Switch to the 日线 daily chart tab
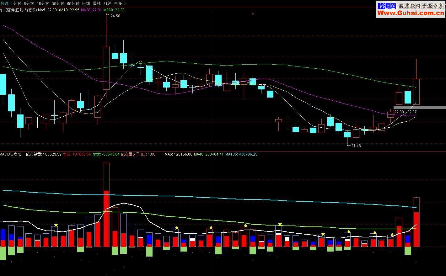Viewport: 446px width, 276px height. [x=86, y=3]
